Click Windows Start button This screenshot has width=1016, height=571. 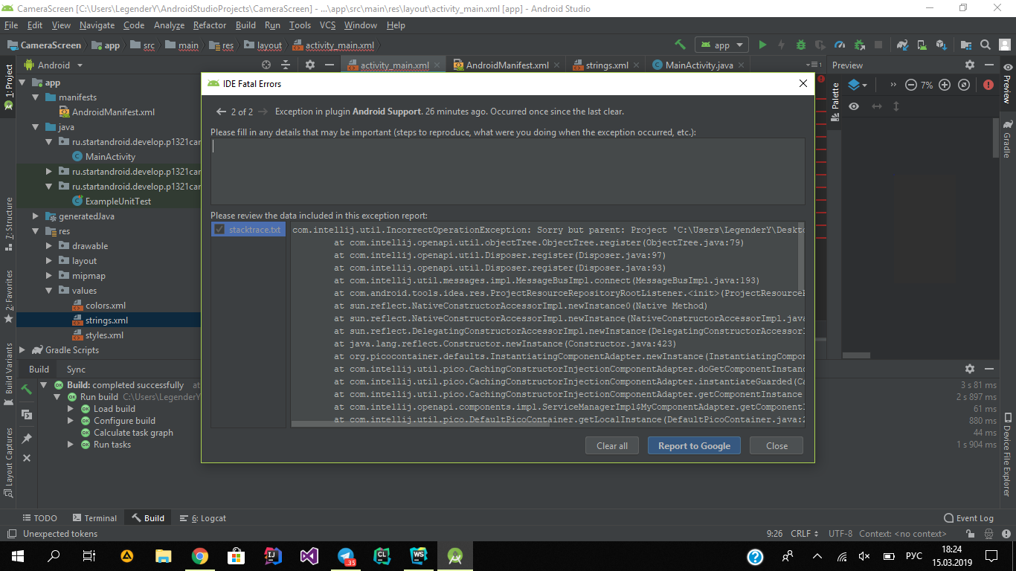pyautogui.click(x=18, y=556)
